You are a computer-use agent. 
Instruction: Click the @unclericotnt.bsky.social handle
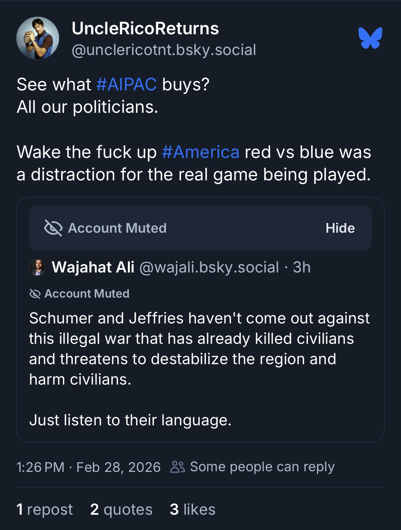coord(164,50)
